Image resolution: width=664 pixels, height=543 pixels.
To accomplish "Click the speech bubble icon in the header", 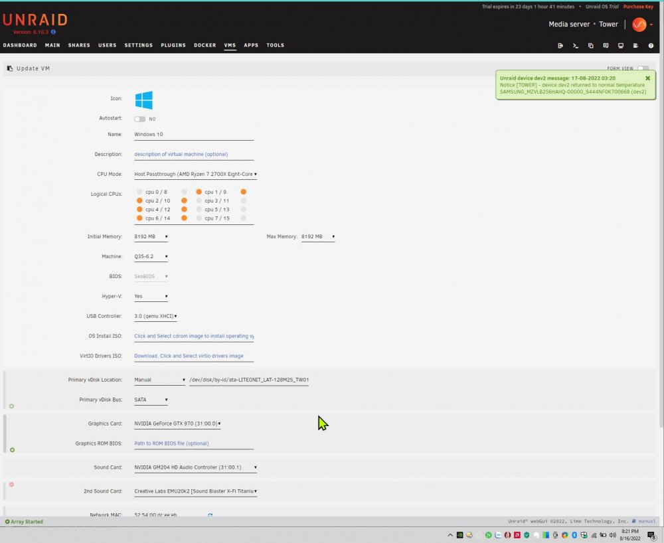I will (x=606, y=46).
